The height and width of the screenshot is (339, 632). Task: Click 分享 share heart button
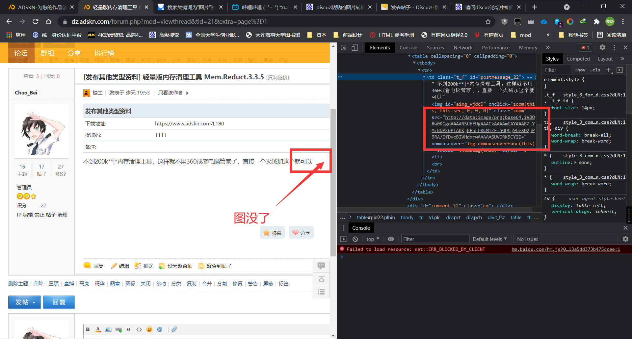(x=301, y=233)
